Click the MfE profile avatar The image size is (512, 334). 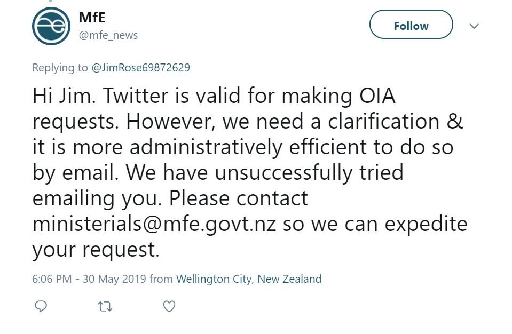51,26
